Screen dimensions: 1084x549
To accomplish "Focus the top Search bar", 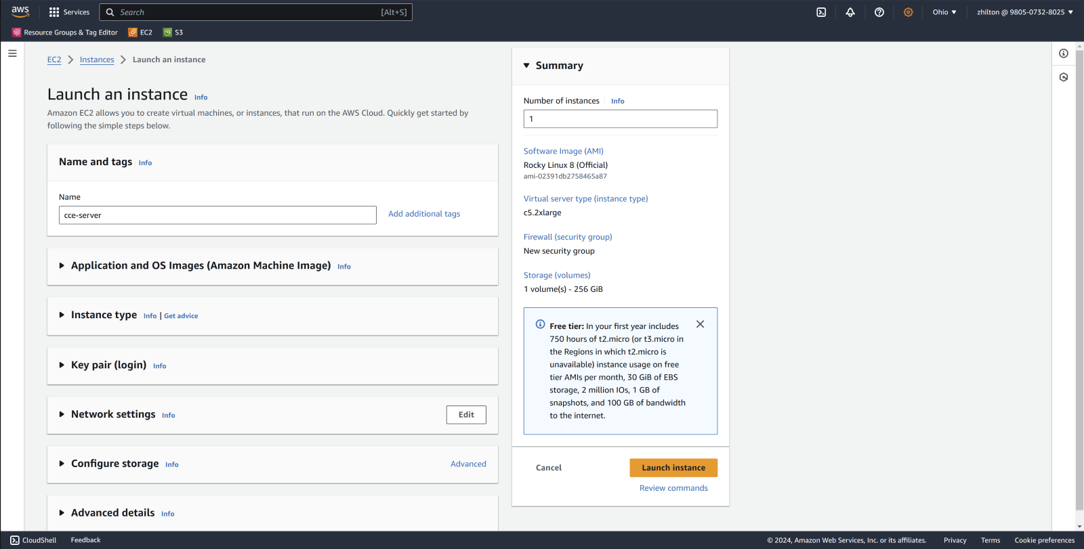I will click(256, 12).
